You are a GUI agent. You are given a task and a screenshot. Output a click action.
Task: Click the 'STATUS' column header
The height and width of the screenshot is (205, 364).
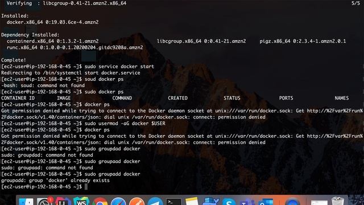point(232,98)
